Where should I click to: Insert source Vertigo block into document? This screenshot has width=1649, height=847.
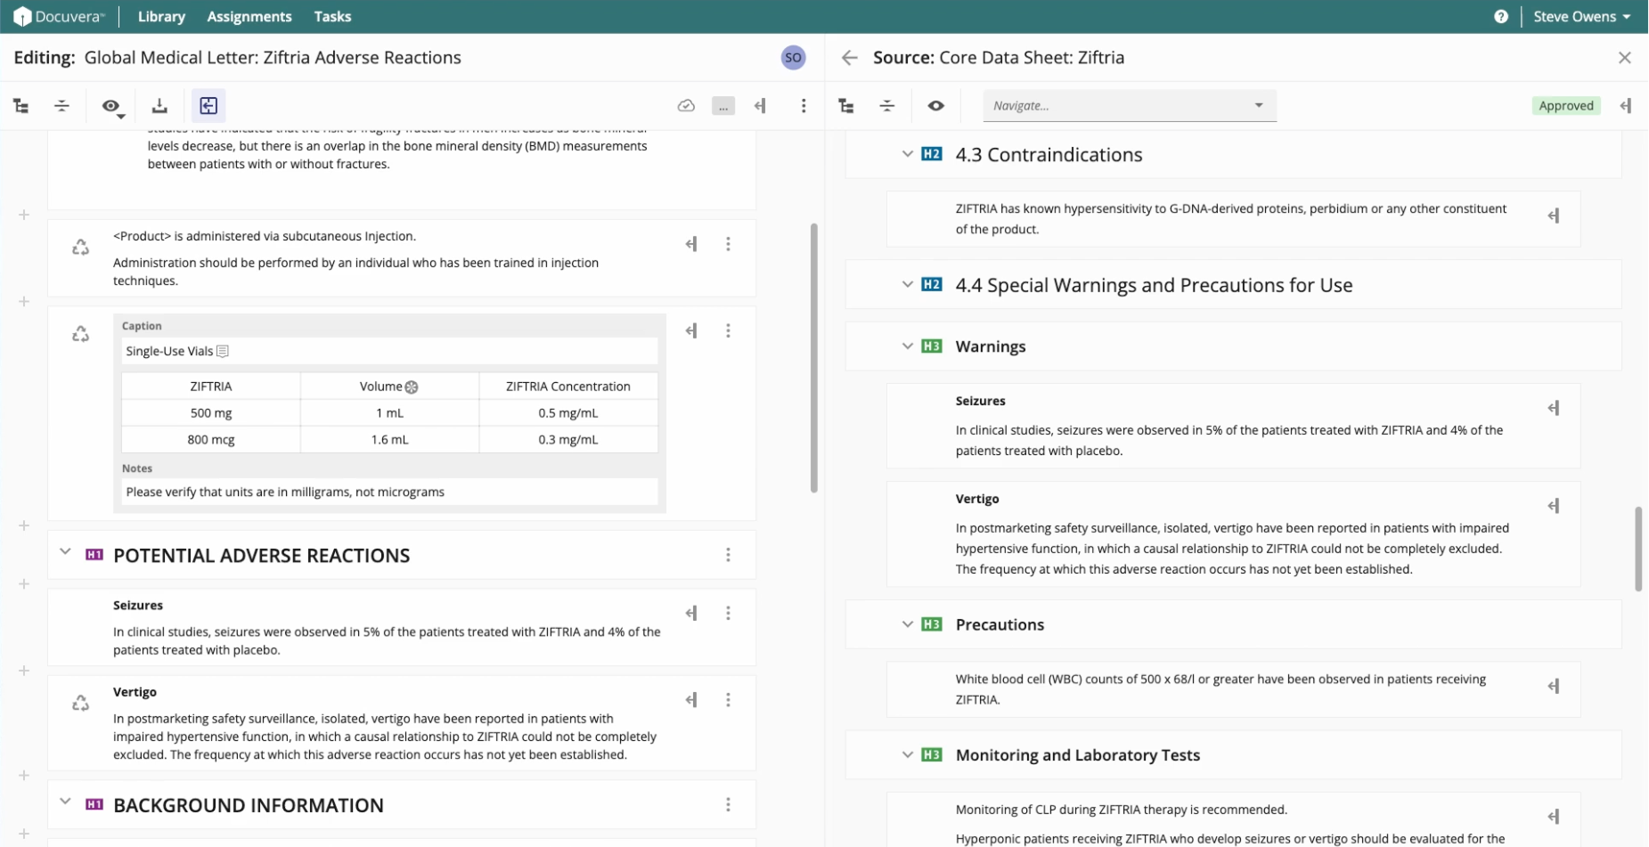click(x=1554, y=506)
